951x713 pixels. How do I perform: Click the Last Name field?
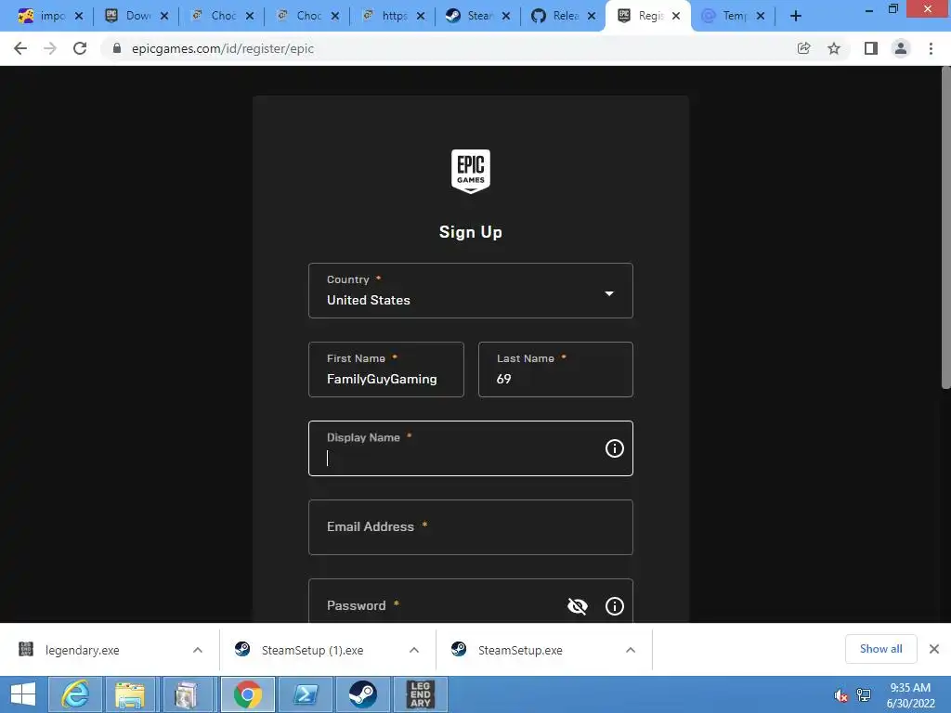[x=555, y=369]
